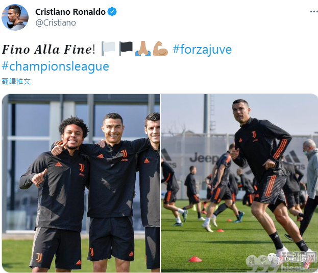The height and width of the screenshot is (273, 318).
Task: Open Cristiano Ronaldo's profile avatar
Action: 15,17
